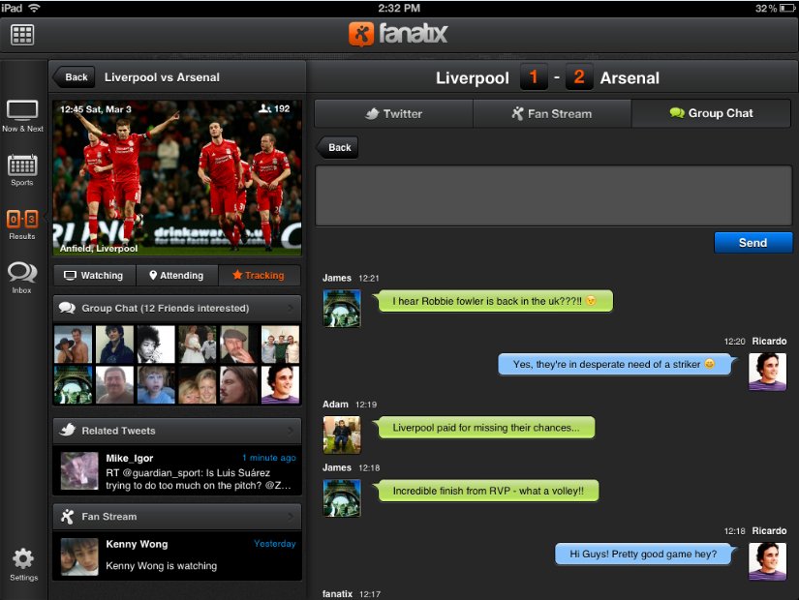
Task: Select the Jimi Hendrix style friend photo
Action: click(156, 345)
